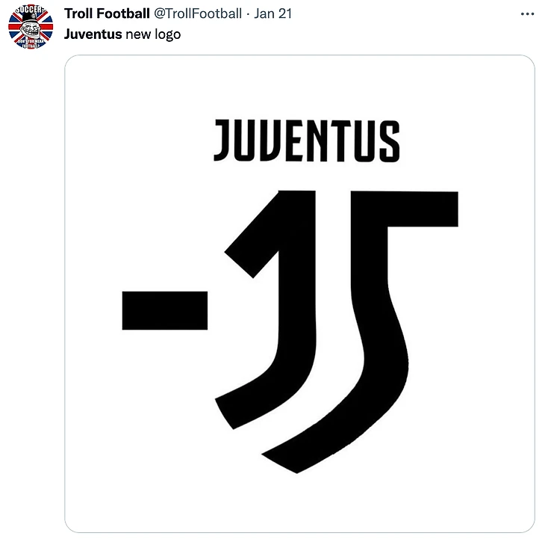The width and height of the screenshot is (545, 542).
Task: Click the bold Juventus word in tweet
Action: [93, 34]
